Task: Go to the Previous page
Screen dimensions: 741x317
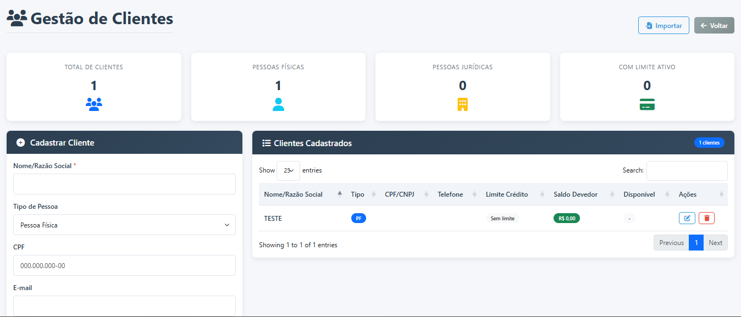Action: click(x=671, y=243)
